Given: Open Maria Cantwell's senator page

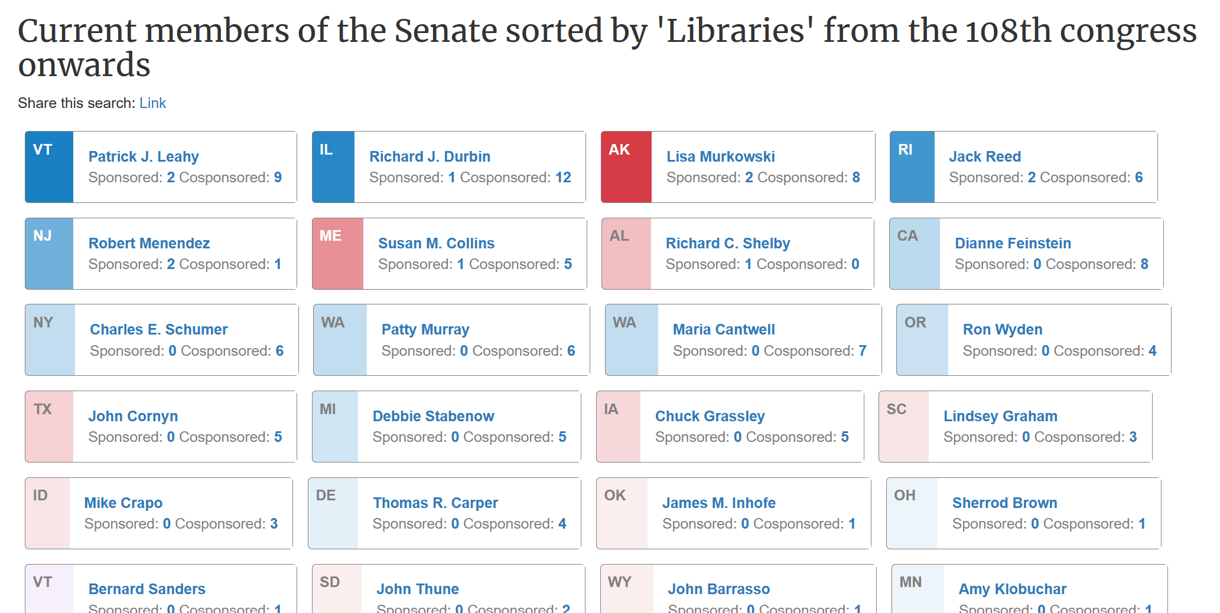Looking at the screenshot, I should click(724, 329).
